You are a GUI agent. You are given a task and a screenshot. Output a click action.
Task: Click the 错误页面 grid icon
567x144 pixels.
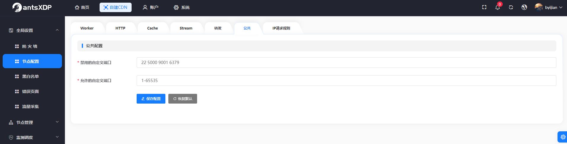pyautogui.click(x=17, y=91)
